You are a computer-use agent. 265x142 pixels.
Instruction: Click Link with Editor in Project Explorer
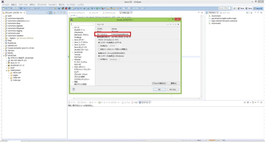tap(50, 13)
